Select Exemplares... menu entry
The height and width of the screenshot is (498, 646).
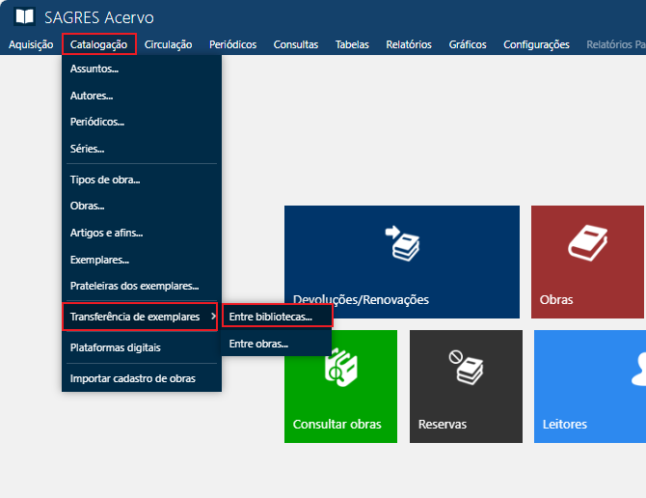(x=99, y=260)
